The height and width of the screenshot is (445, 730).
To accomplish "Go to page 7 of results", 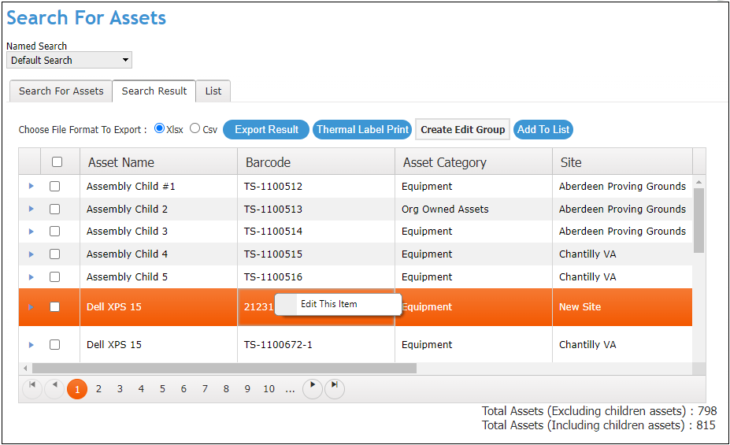I will (x=205, y=389).
